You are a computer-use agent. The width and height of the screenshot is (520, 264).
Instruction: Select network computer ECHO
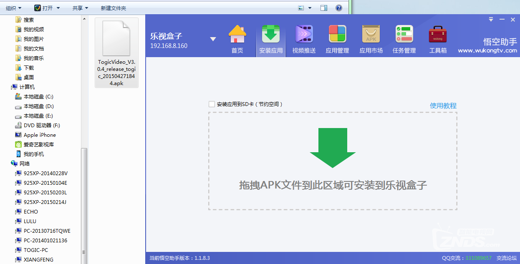(x=31, y=211)
